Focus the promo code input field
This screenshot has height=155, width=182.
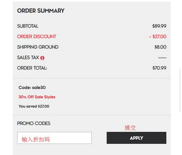point(54,138)
